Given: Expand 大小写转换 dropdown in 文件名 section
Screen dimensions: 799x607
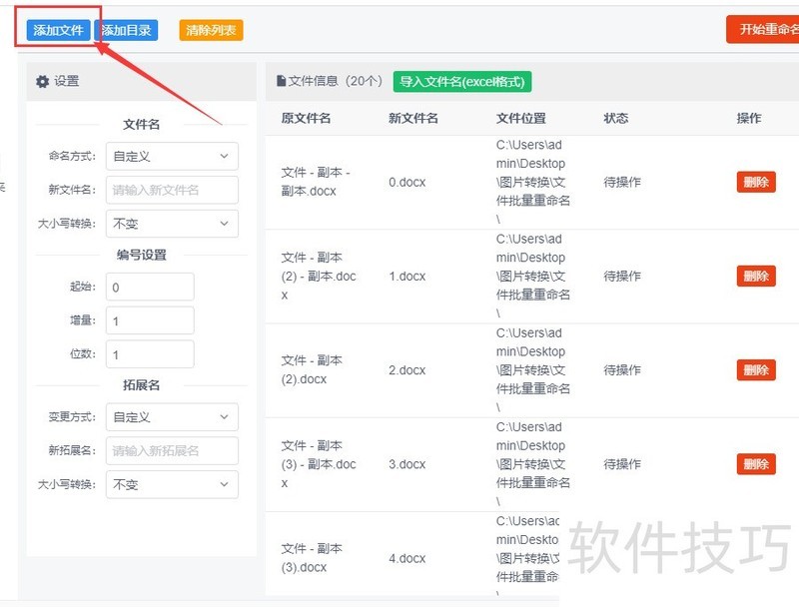Looking at the screenshot, I should 172,224.
